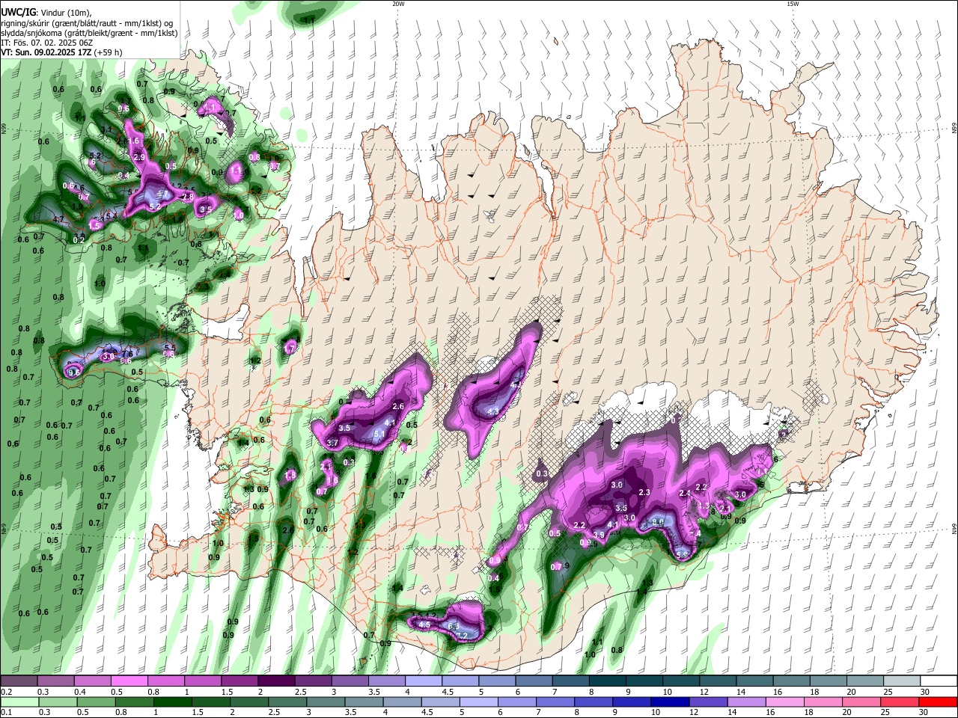
Task: Click the '20W' longitude label
Action: (x=398, y=4)
